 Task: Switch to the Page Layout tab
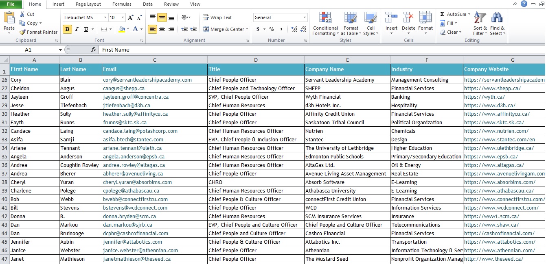click(x=88, y=4)
